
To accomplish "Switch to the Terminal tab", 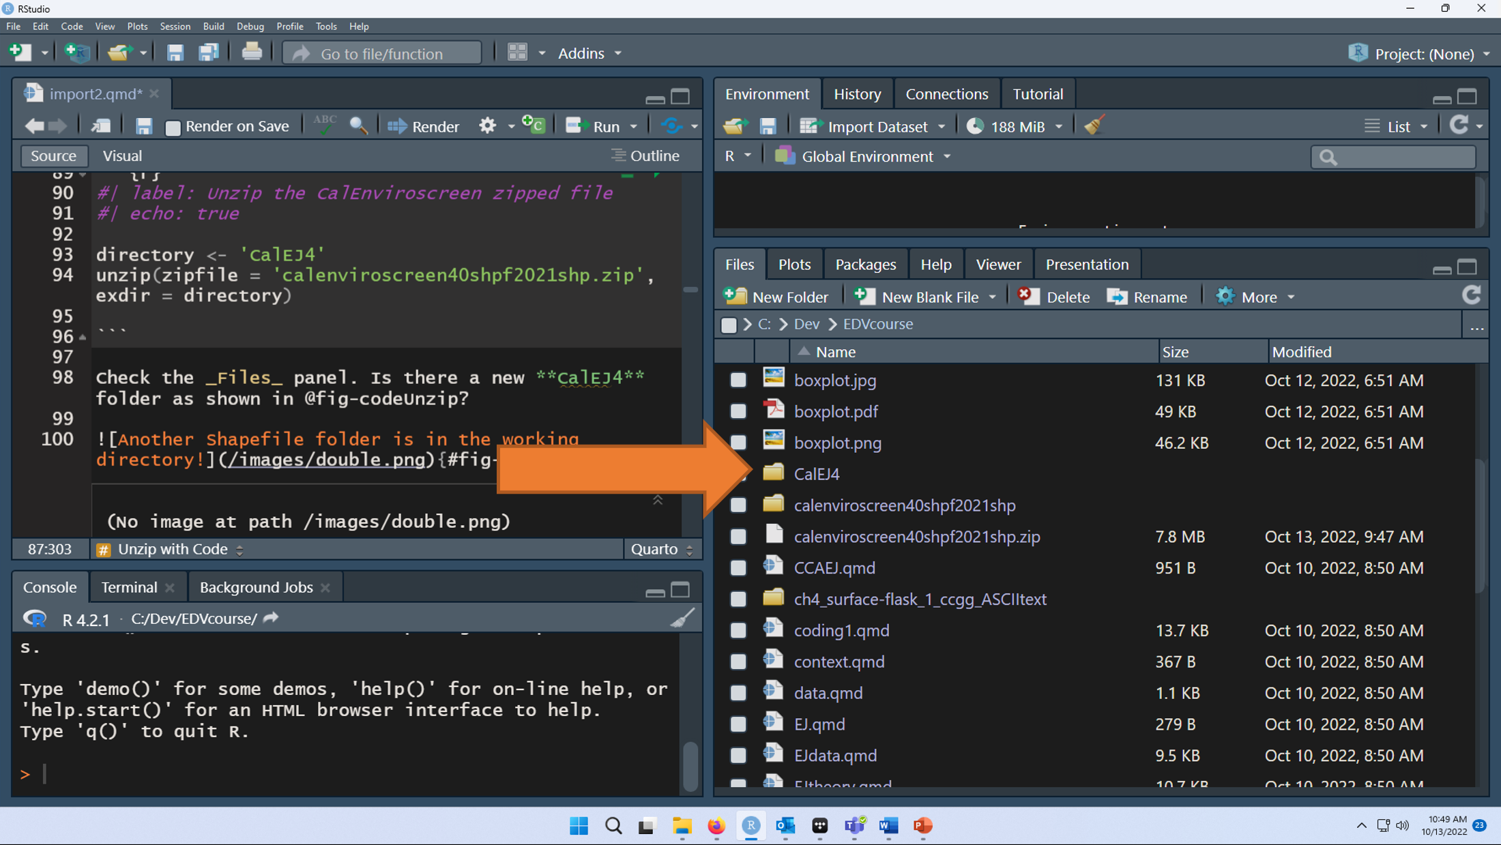I will 127,587.
